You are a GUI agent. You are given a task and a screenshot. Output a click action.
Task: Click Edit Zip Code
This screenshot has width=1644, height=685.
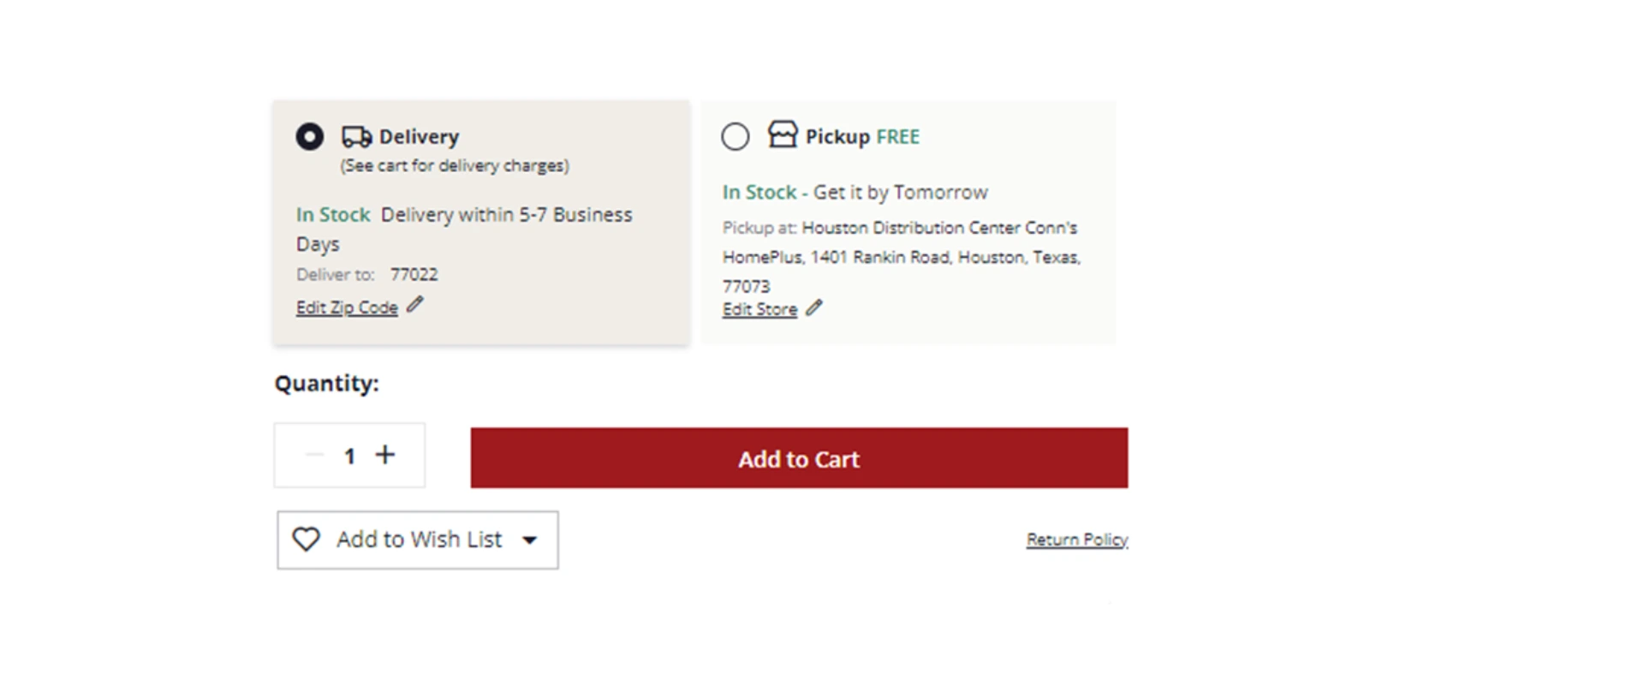point(346,306)
